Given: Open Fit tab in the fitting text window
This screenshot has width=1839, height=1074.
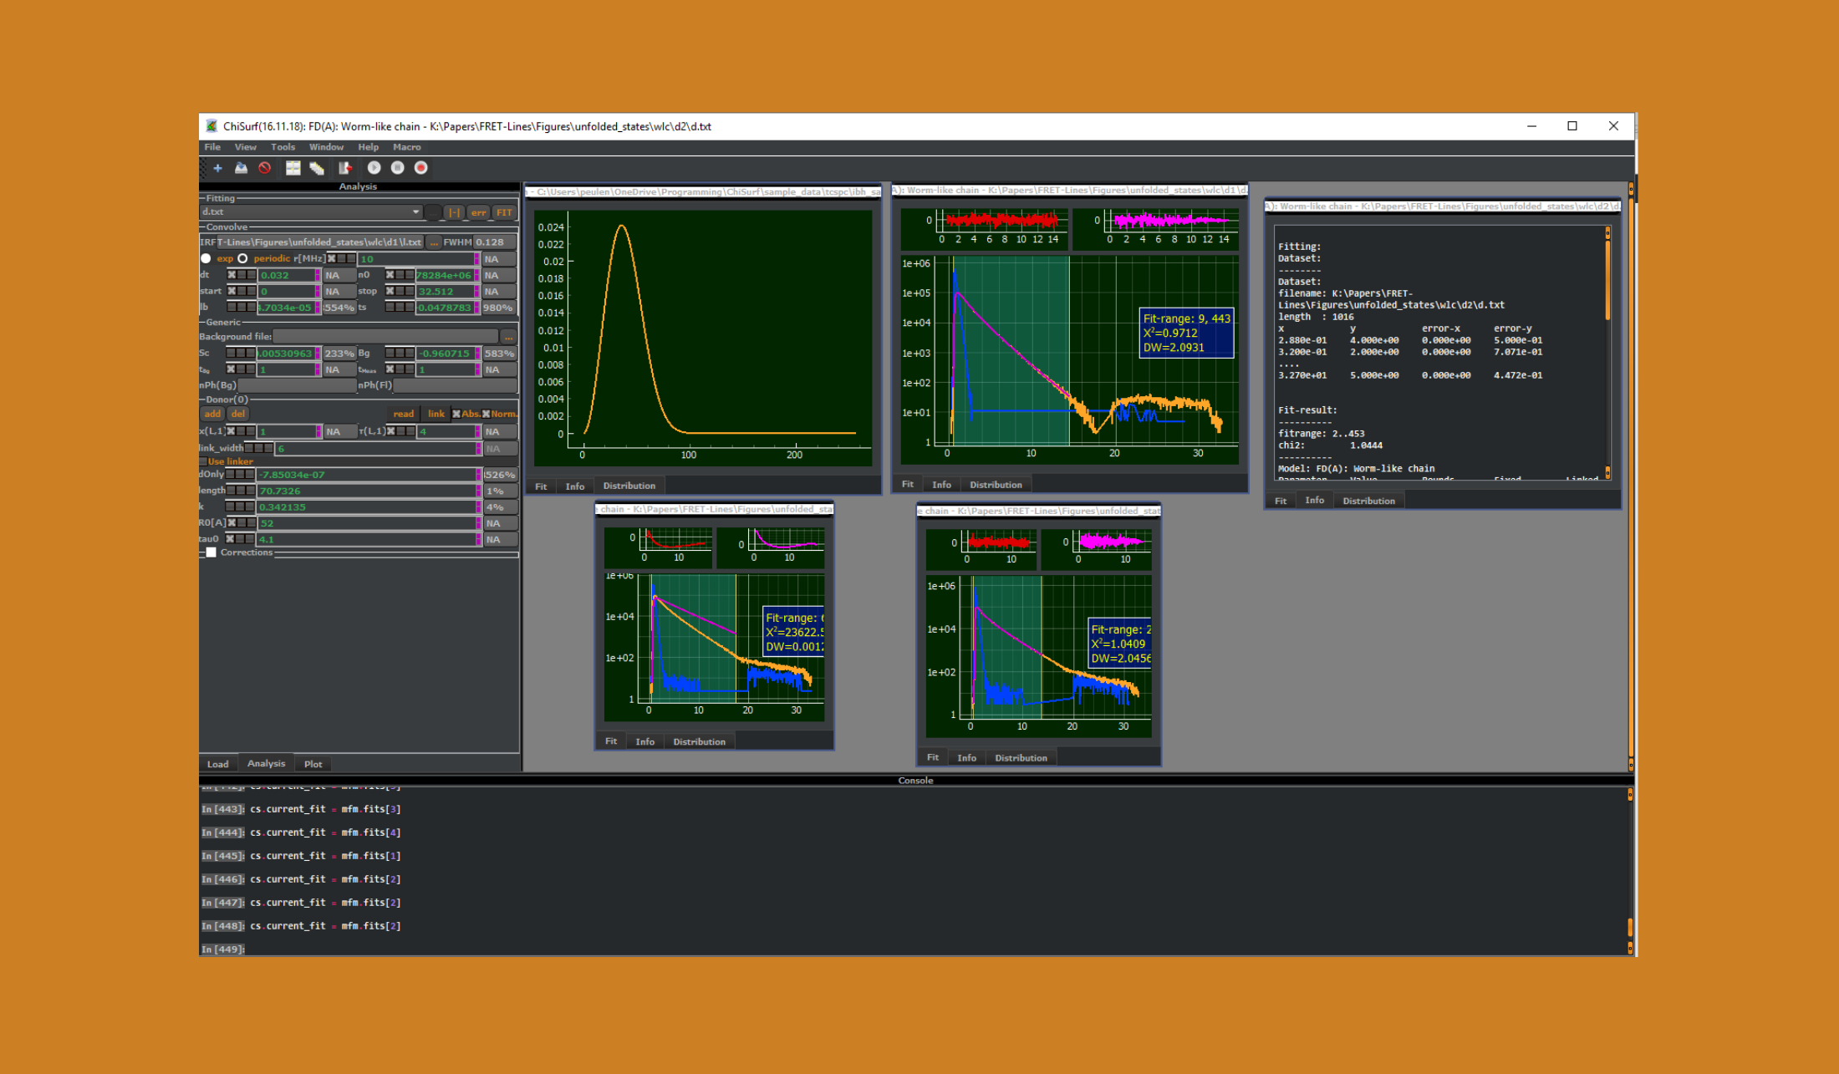Looking at the screenshot, I should 1281,501.
